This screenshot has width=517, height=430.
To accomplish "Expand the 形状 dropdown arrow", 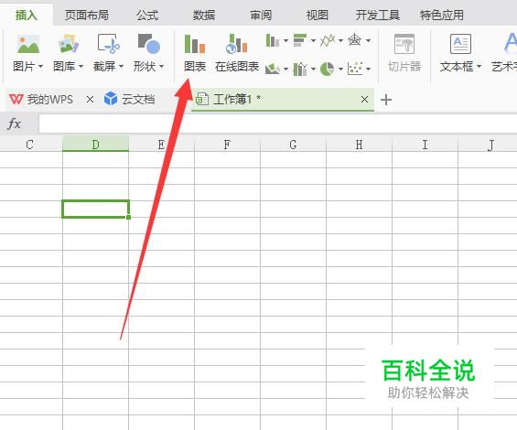I will coord(161,66).
